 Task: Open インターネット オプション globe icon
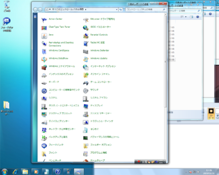[x=86, y=67]
